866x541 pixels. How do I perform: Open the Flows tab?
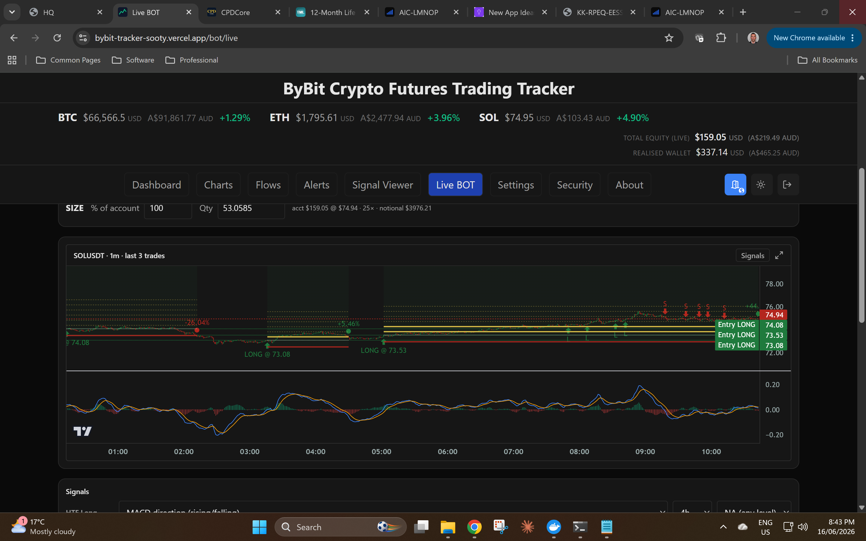pyautogui.click(x=268, y=185)
